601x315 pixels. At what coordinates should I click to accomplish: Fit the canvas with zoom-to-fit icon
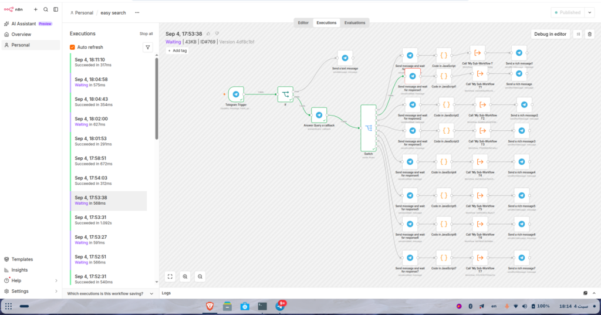click(170, 277)
